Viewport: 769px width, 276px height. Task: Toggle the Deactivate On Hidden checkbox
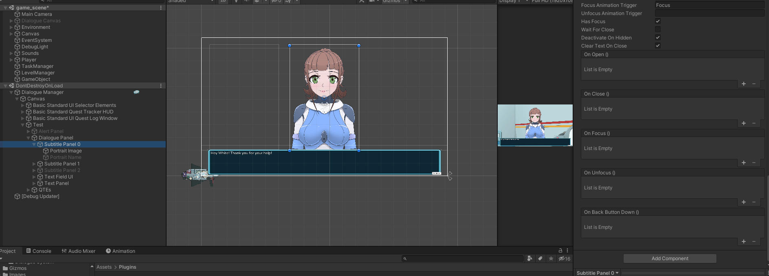pyautogui.click(x=657, y=37)
